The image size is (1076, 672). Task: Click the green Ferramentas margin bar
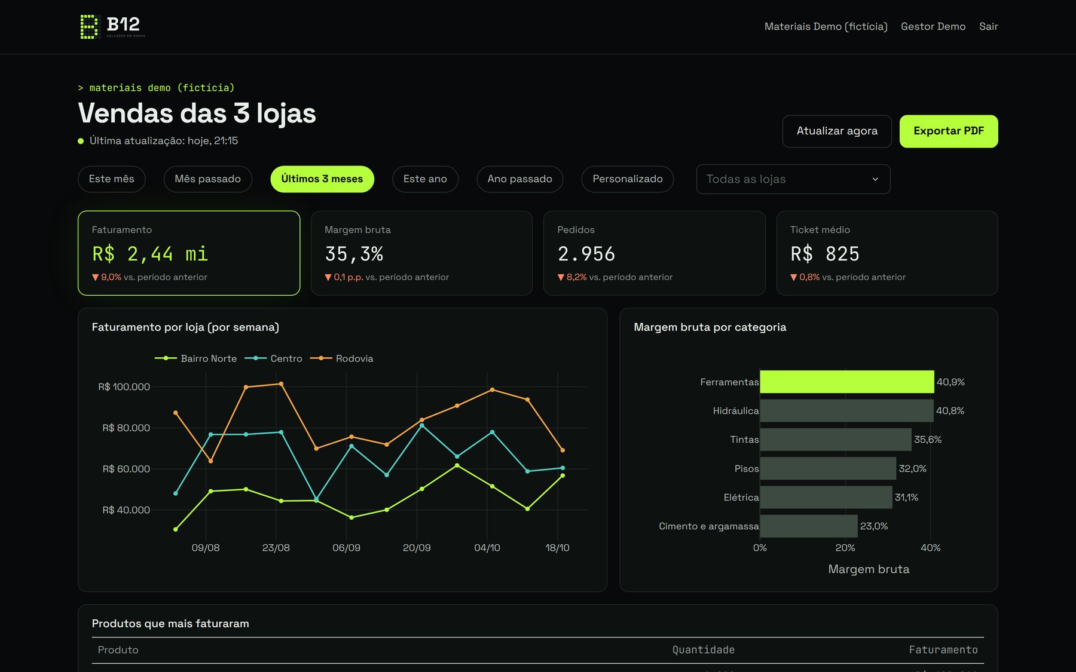(847, 382)
